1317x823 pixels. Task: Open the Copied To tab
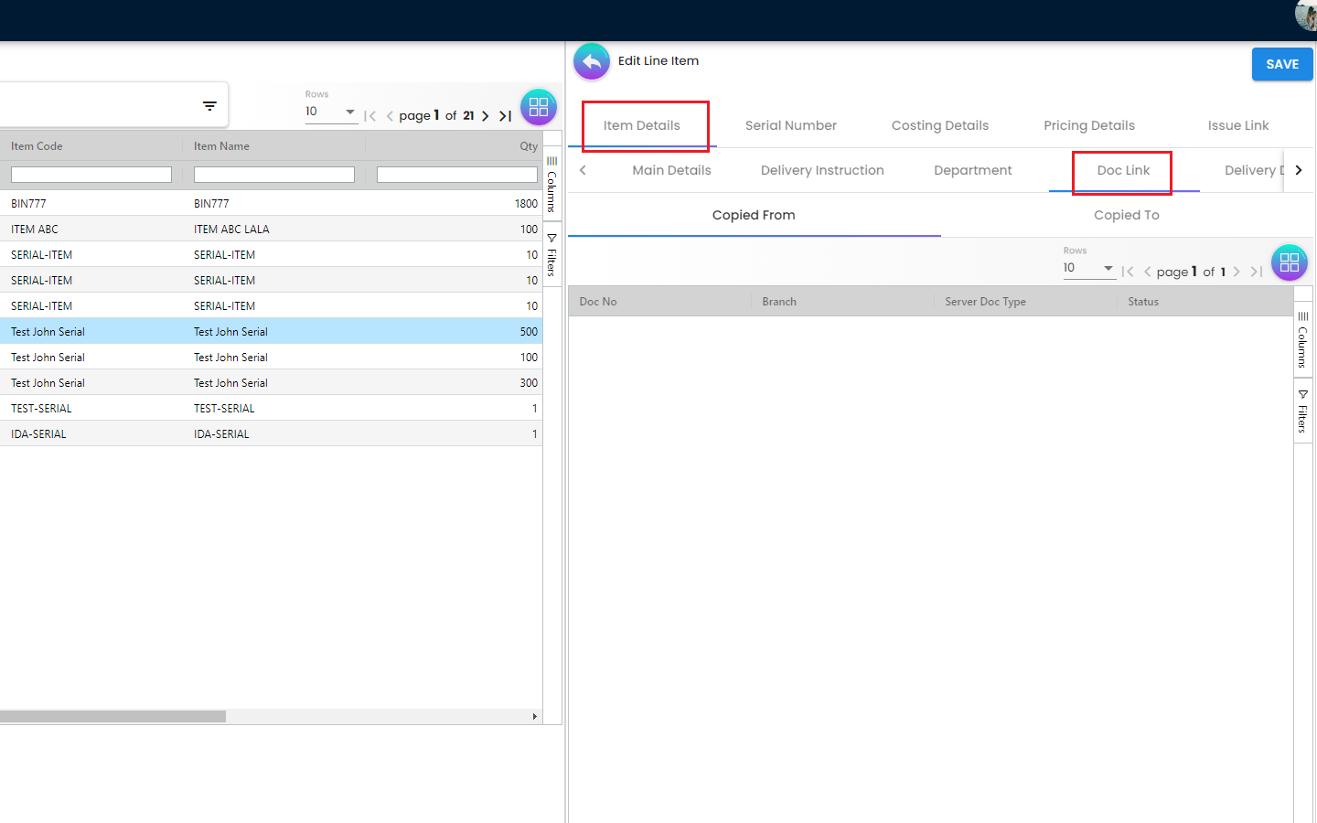(1126, 215)
